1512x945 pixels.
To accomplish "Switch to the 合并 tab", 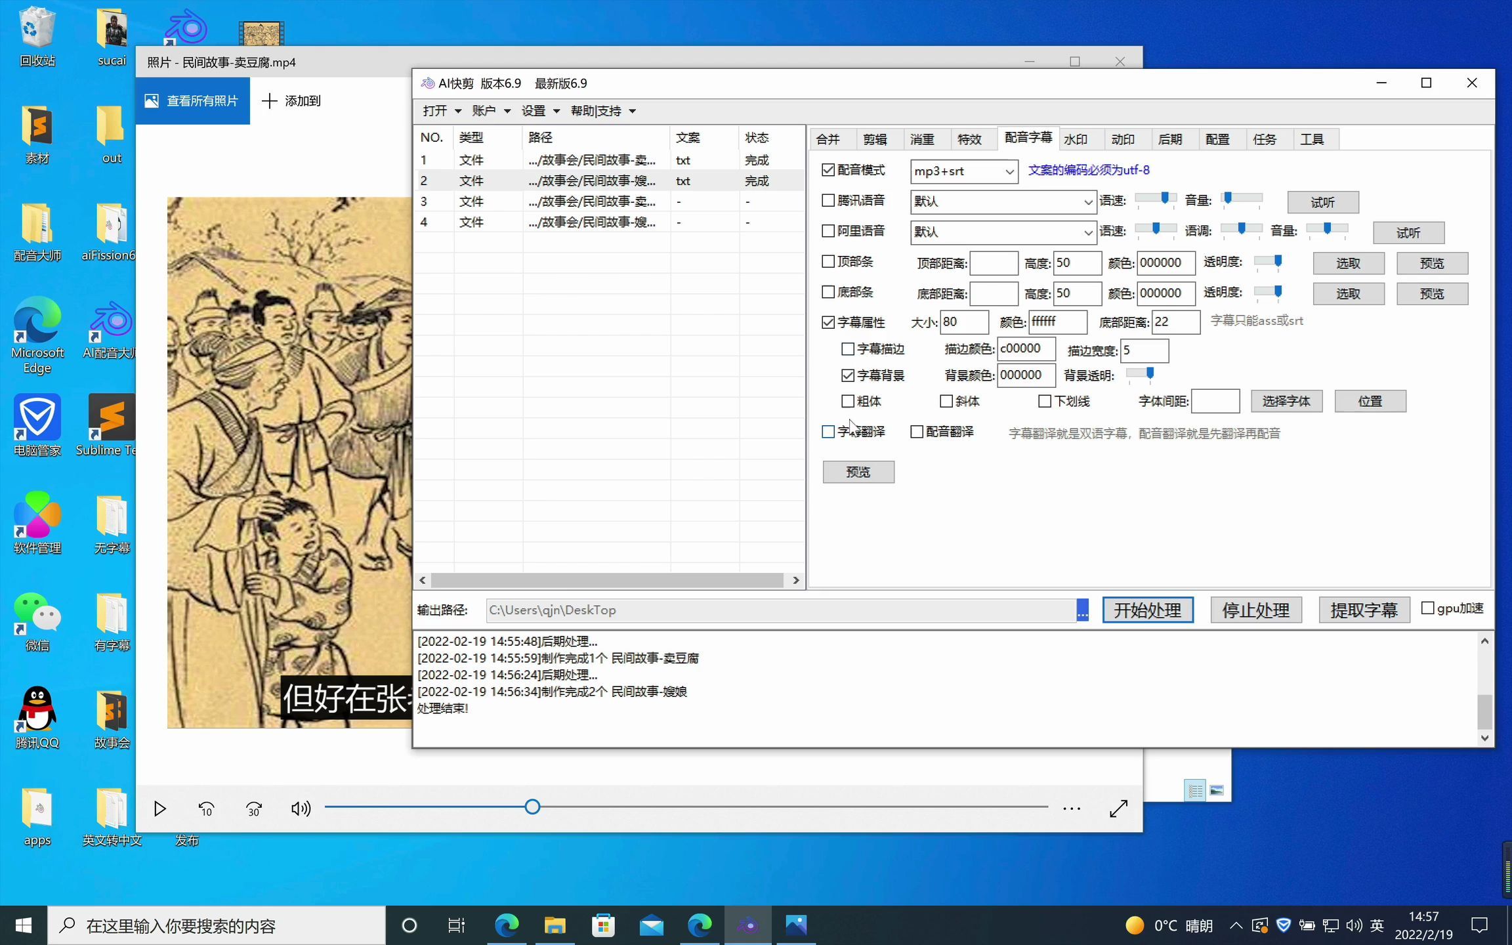I will [828, 139].
